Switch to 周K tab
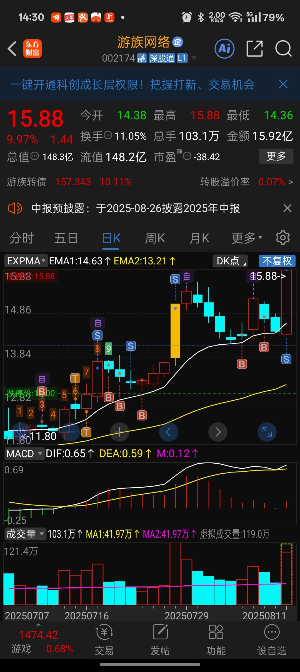Screen dimensions: 300x672 [x=155, y=238]
